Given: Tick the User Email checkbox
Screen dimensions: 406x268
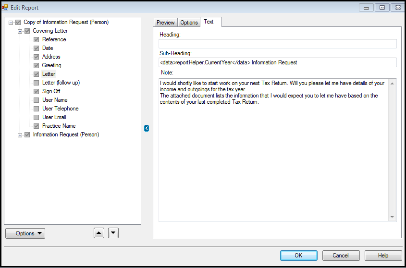Looking at the screenshot, I should (x=36, y=117).
